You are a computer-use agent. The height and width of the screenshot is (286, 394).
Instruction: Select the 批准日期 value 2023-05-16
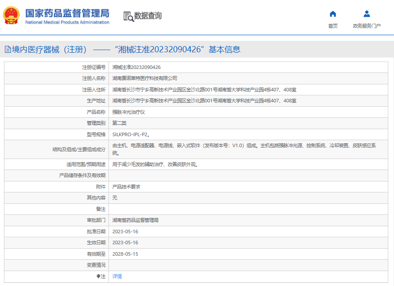[x=125, y=232]
